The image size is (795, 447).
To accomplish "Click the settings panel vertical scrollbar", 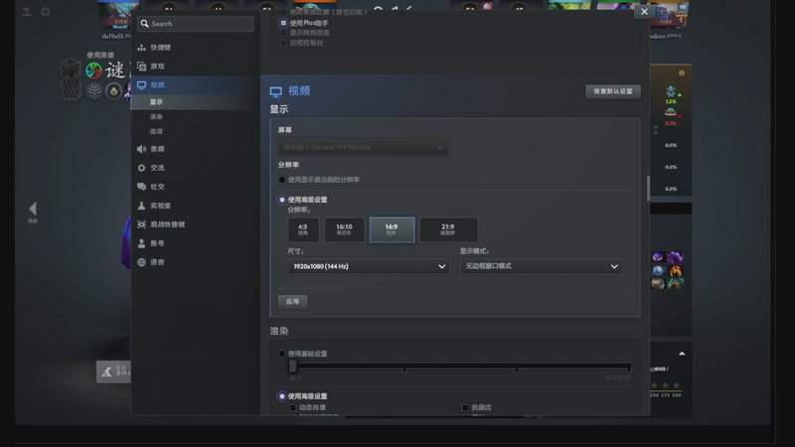I will coord(648,188).
